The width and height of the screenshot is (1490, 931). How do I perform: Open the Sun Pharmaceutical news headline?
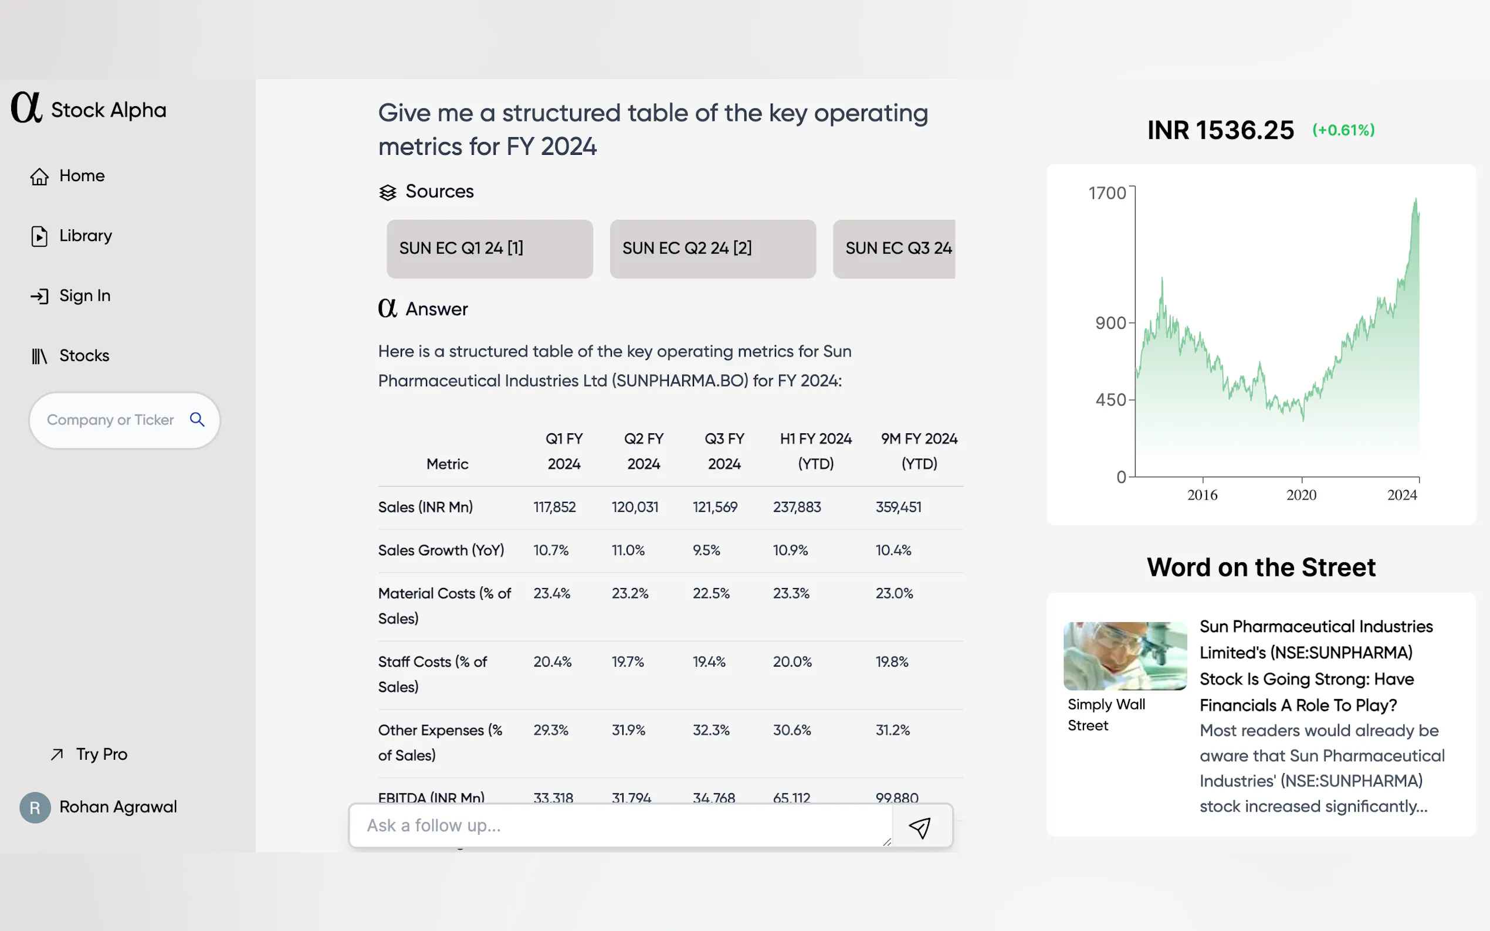click(x=1315, y=665)
